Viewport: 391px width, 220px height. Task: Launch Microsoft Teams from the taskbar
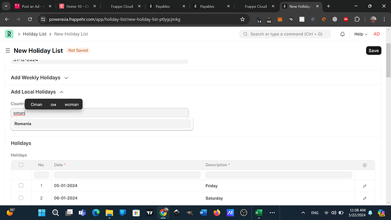[x=82, y=213]
